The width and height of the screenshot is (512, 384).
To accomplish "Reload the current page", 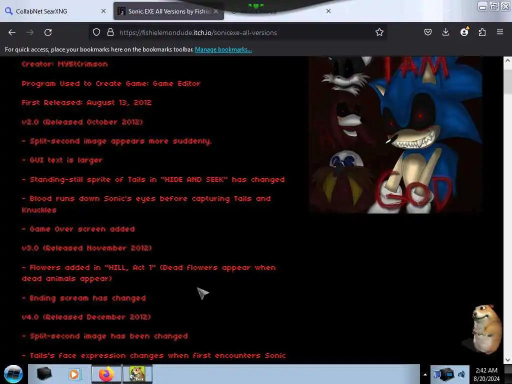I will pos(48,32).
